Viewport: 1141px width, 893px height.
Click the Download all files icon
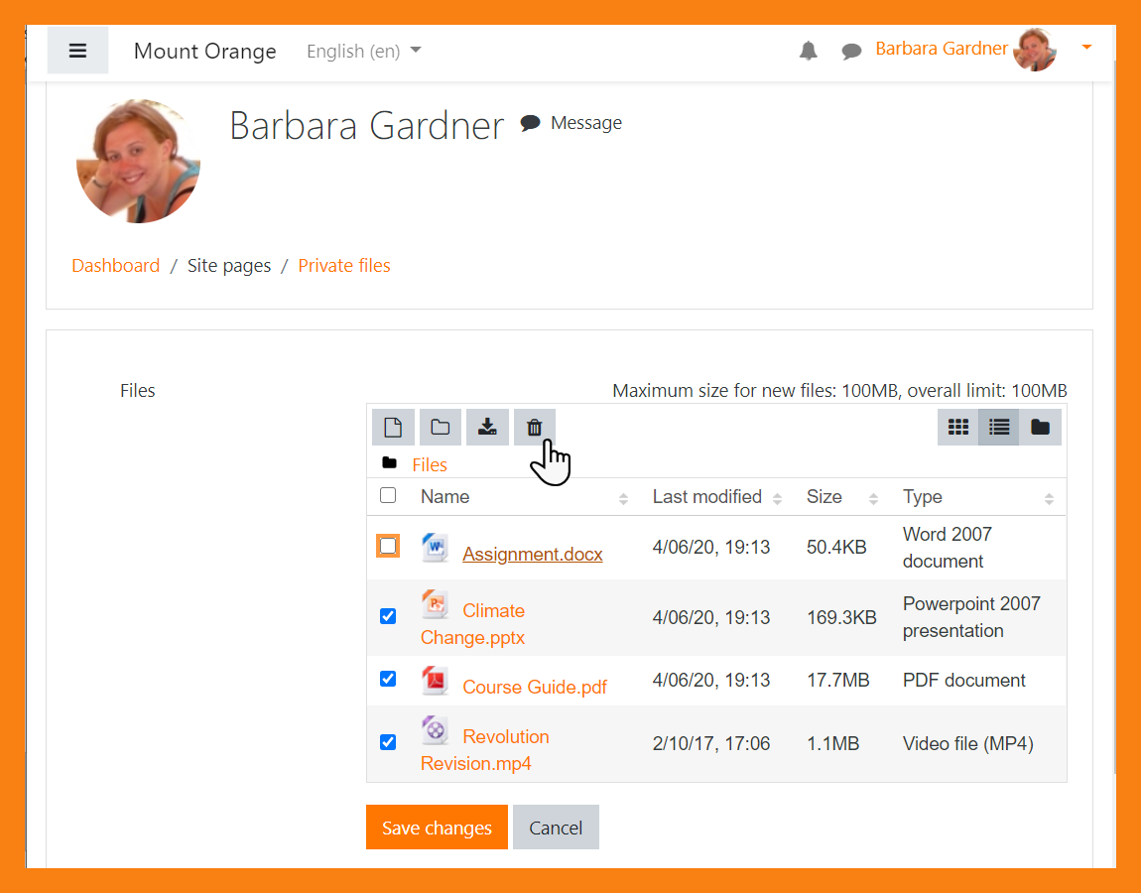pos(487,428)
